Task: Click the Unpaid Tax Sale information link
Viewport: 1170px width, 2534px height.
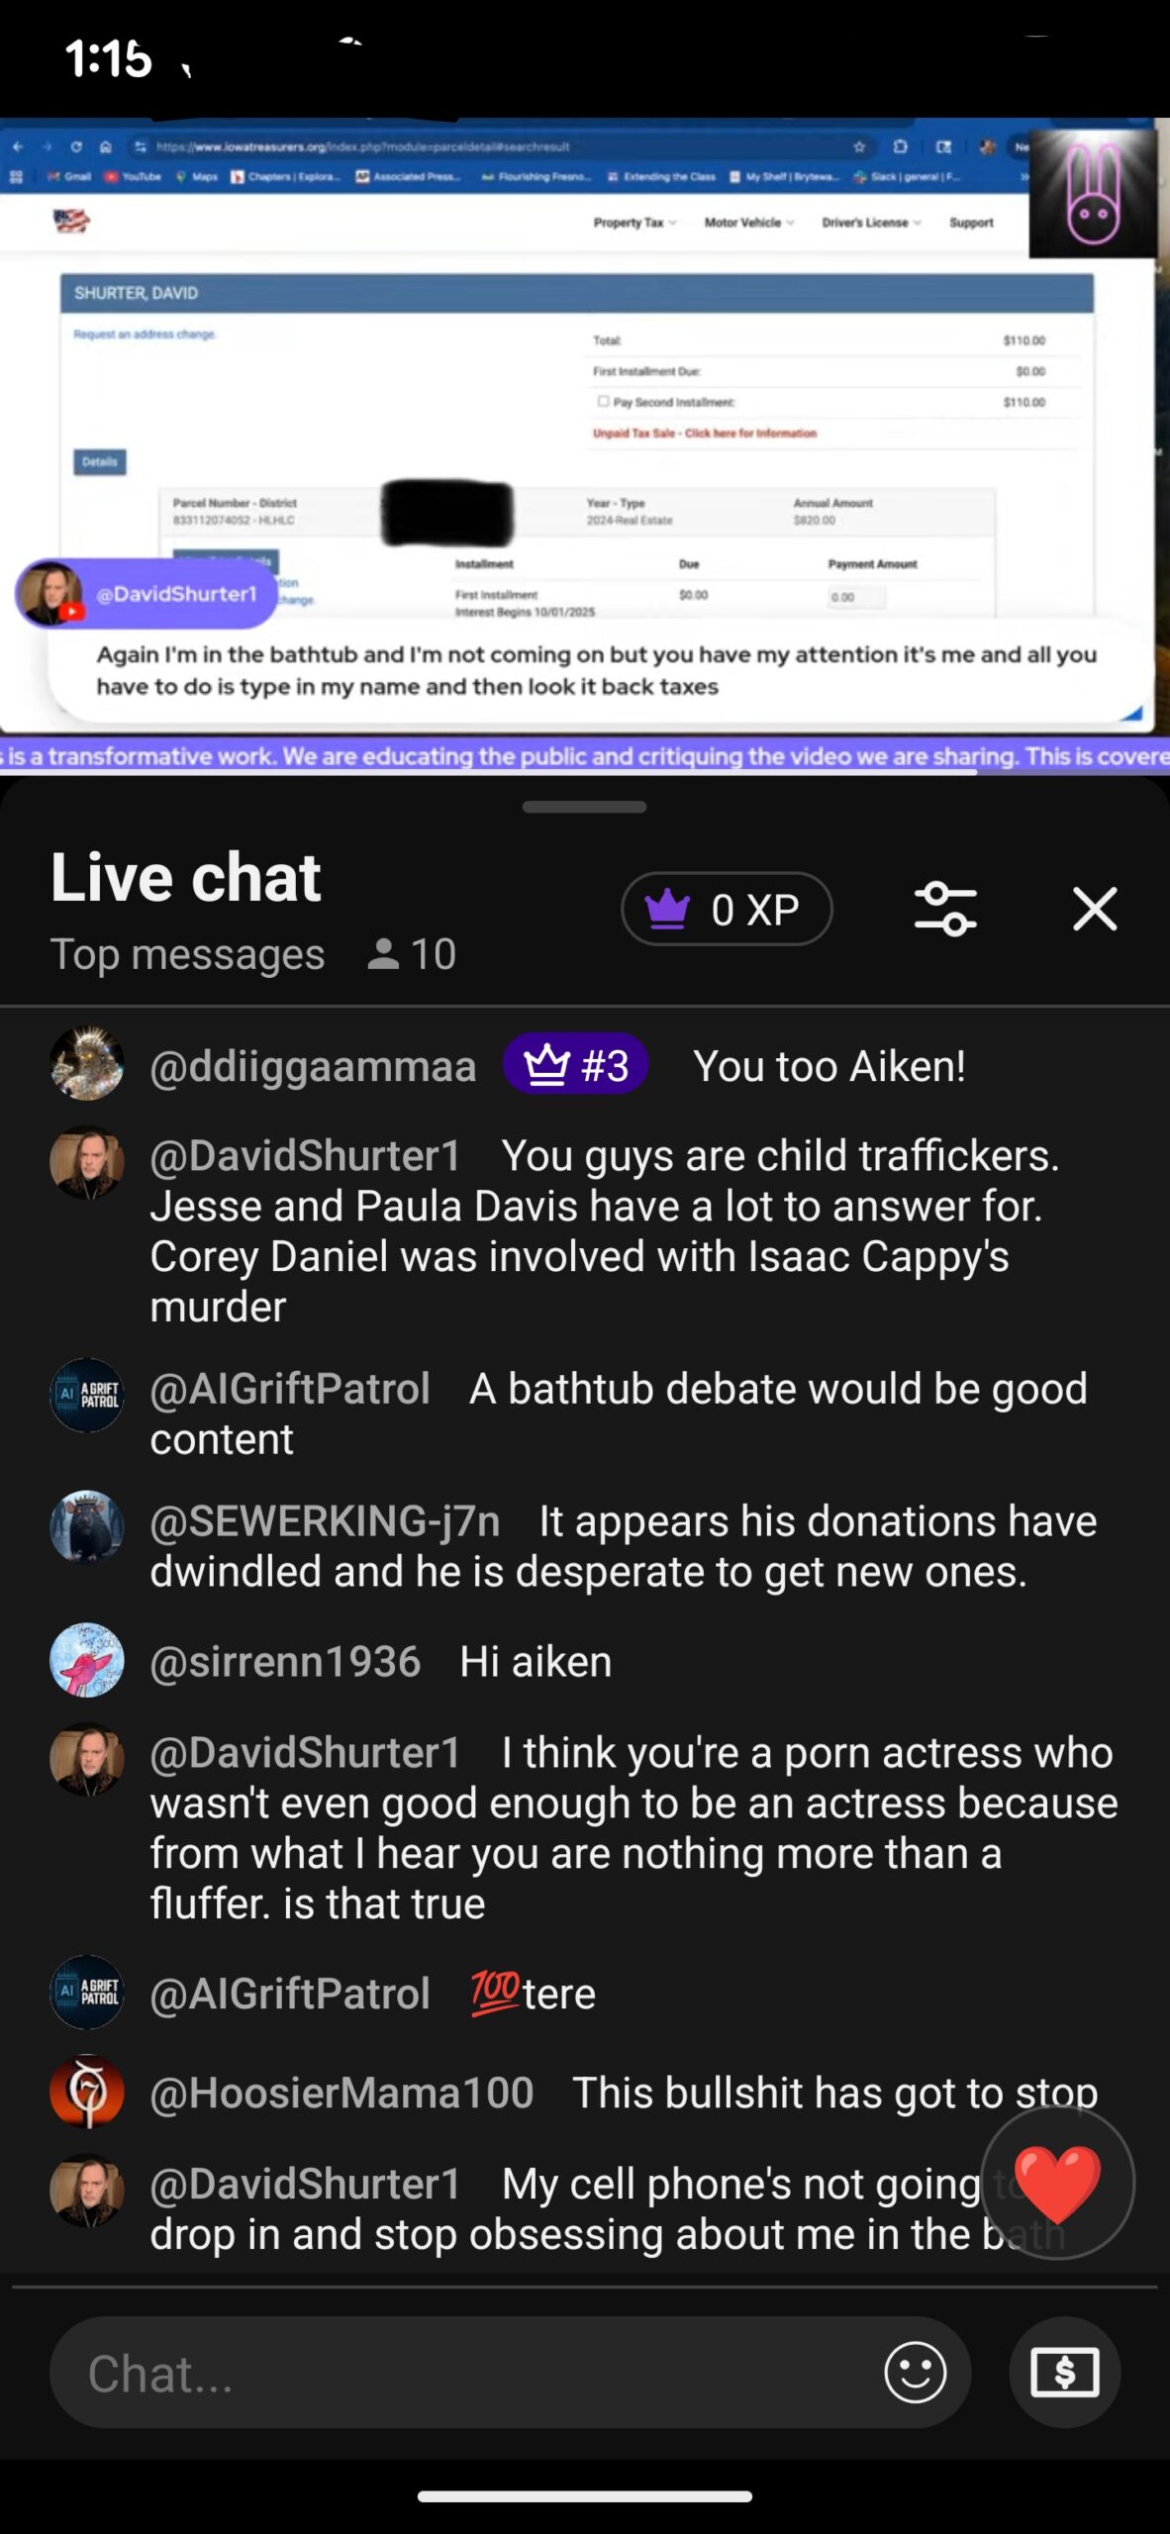Action: 705,433
